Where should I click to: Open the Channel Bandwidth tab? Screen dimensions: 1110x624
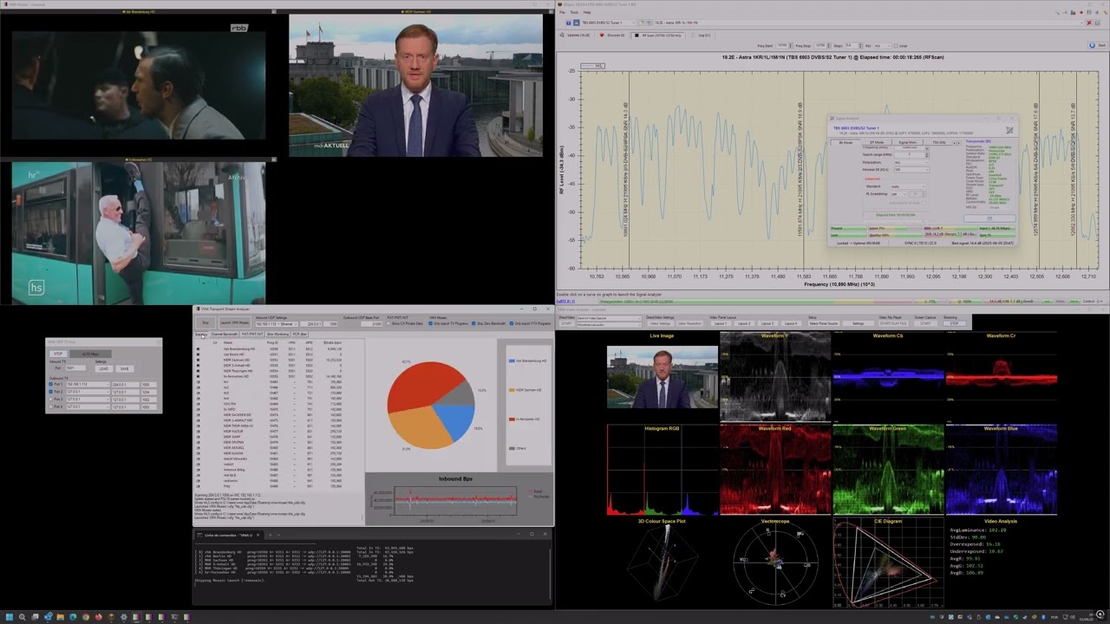pyautogui.click(x=224, y=334)
